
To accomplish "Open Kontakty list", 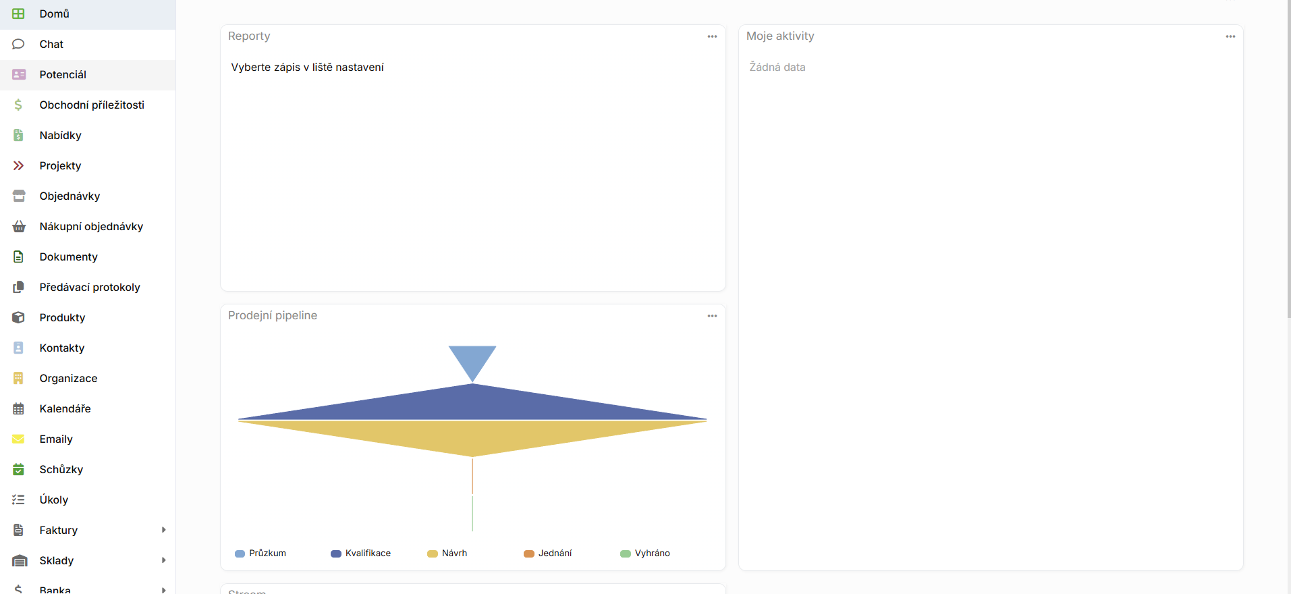I will pyautogui.click(x=61, y=348).
